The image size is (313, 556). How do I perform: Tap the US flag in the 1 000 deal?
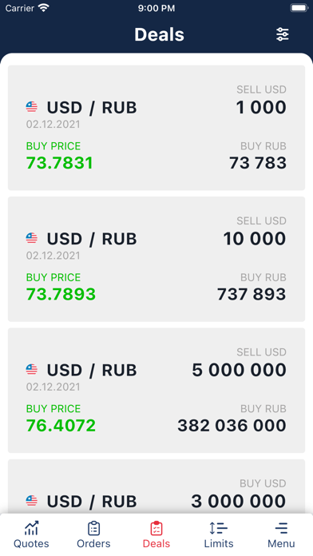(32, 107)
